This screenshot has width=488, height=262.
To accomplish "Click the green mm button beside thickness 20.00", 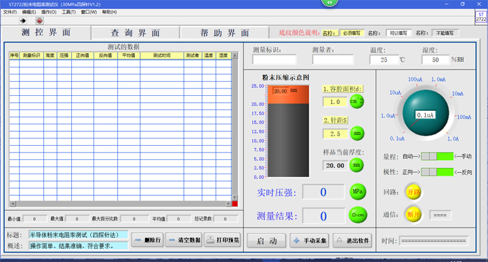I will (357, 165).
